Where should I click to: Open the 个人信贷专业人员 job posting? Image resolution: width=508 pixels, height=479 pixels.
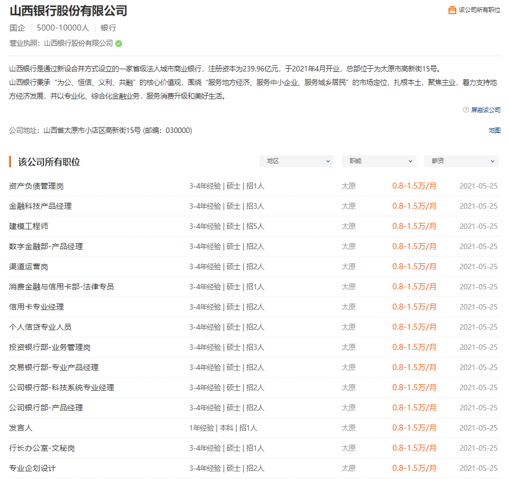click(40, 327)
